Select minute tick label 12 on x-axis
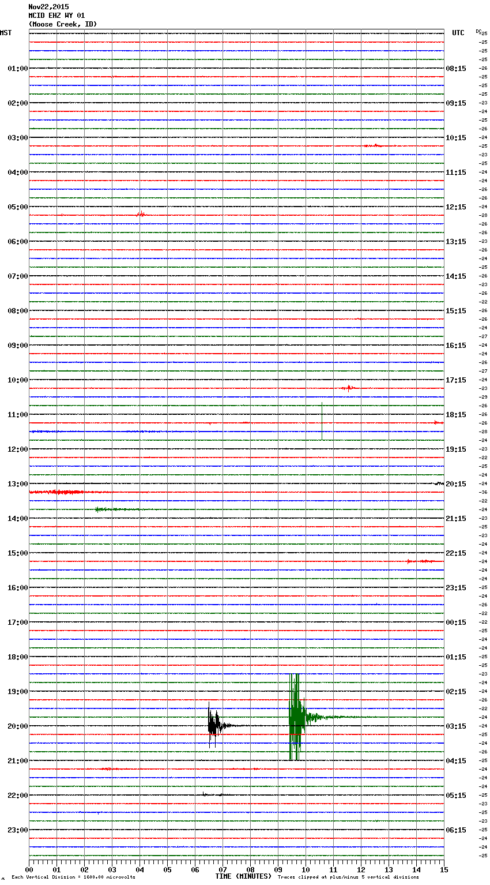 (361, 869)
